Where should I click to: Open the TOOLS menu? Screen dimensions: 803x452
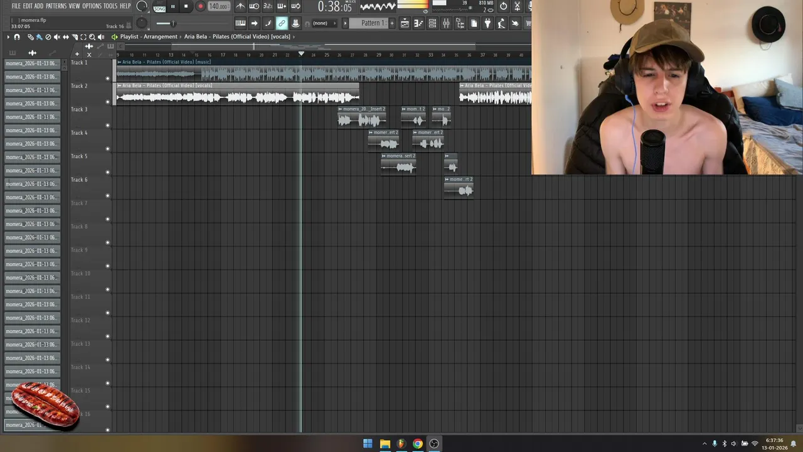[x=110, y=6]
